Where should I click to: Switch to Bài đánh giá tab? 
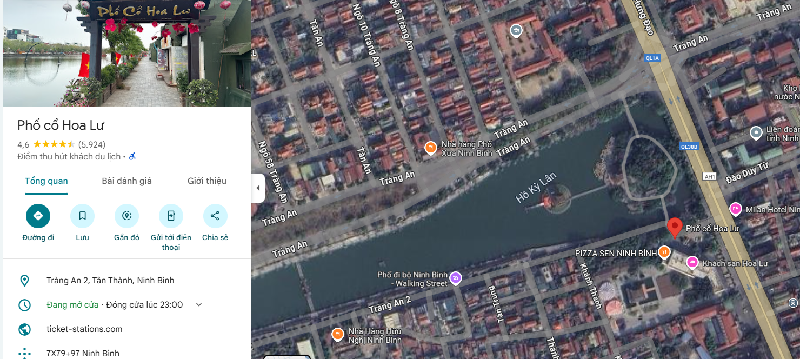[126, 181]
